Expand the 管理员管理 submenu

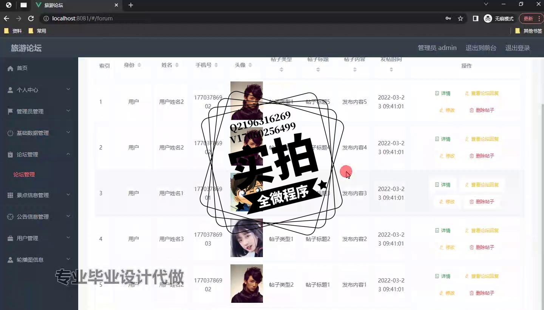pos(68,111)
